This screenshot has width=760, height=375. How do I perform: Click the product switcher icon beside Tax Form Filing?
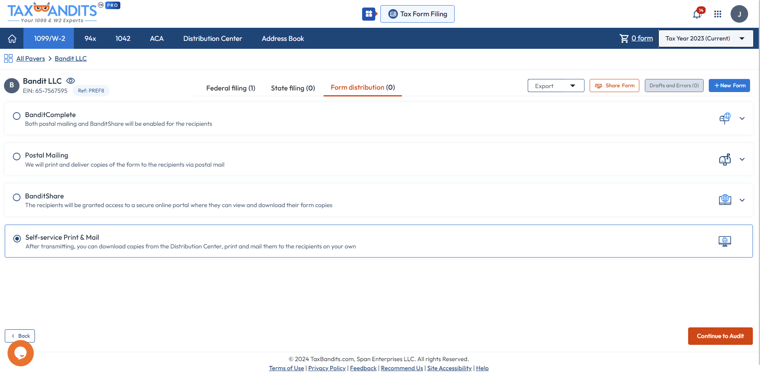[x=369, y=14]
